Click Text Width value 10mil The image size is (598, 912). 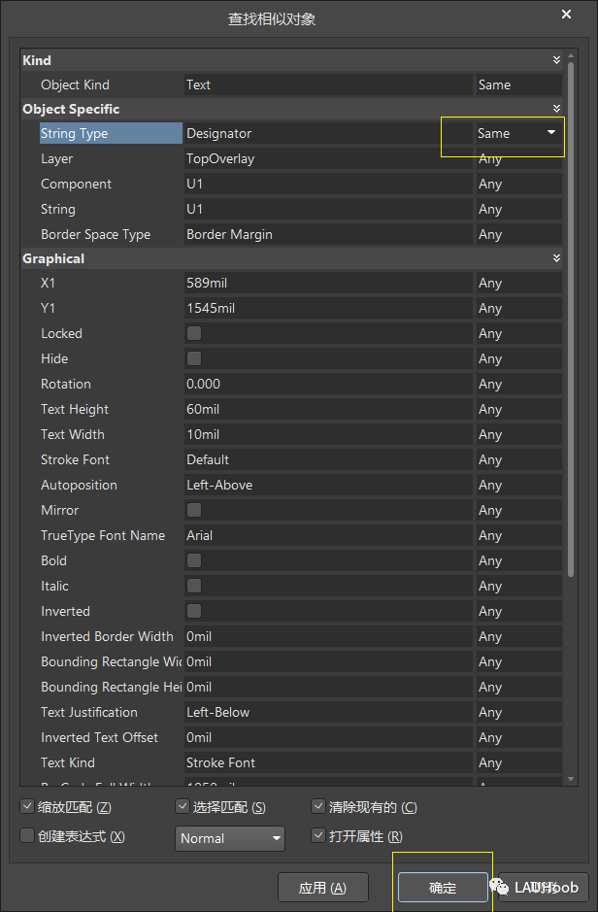(328, 434)
